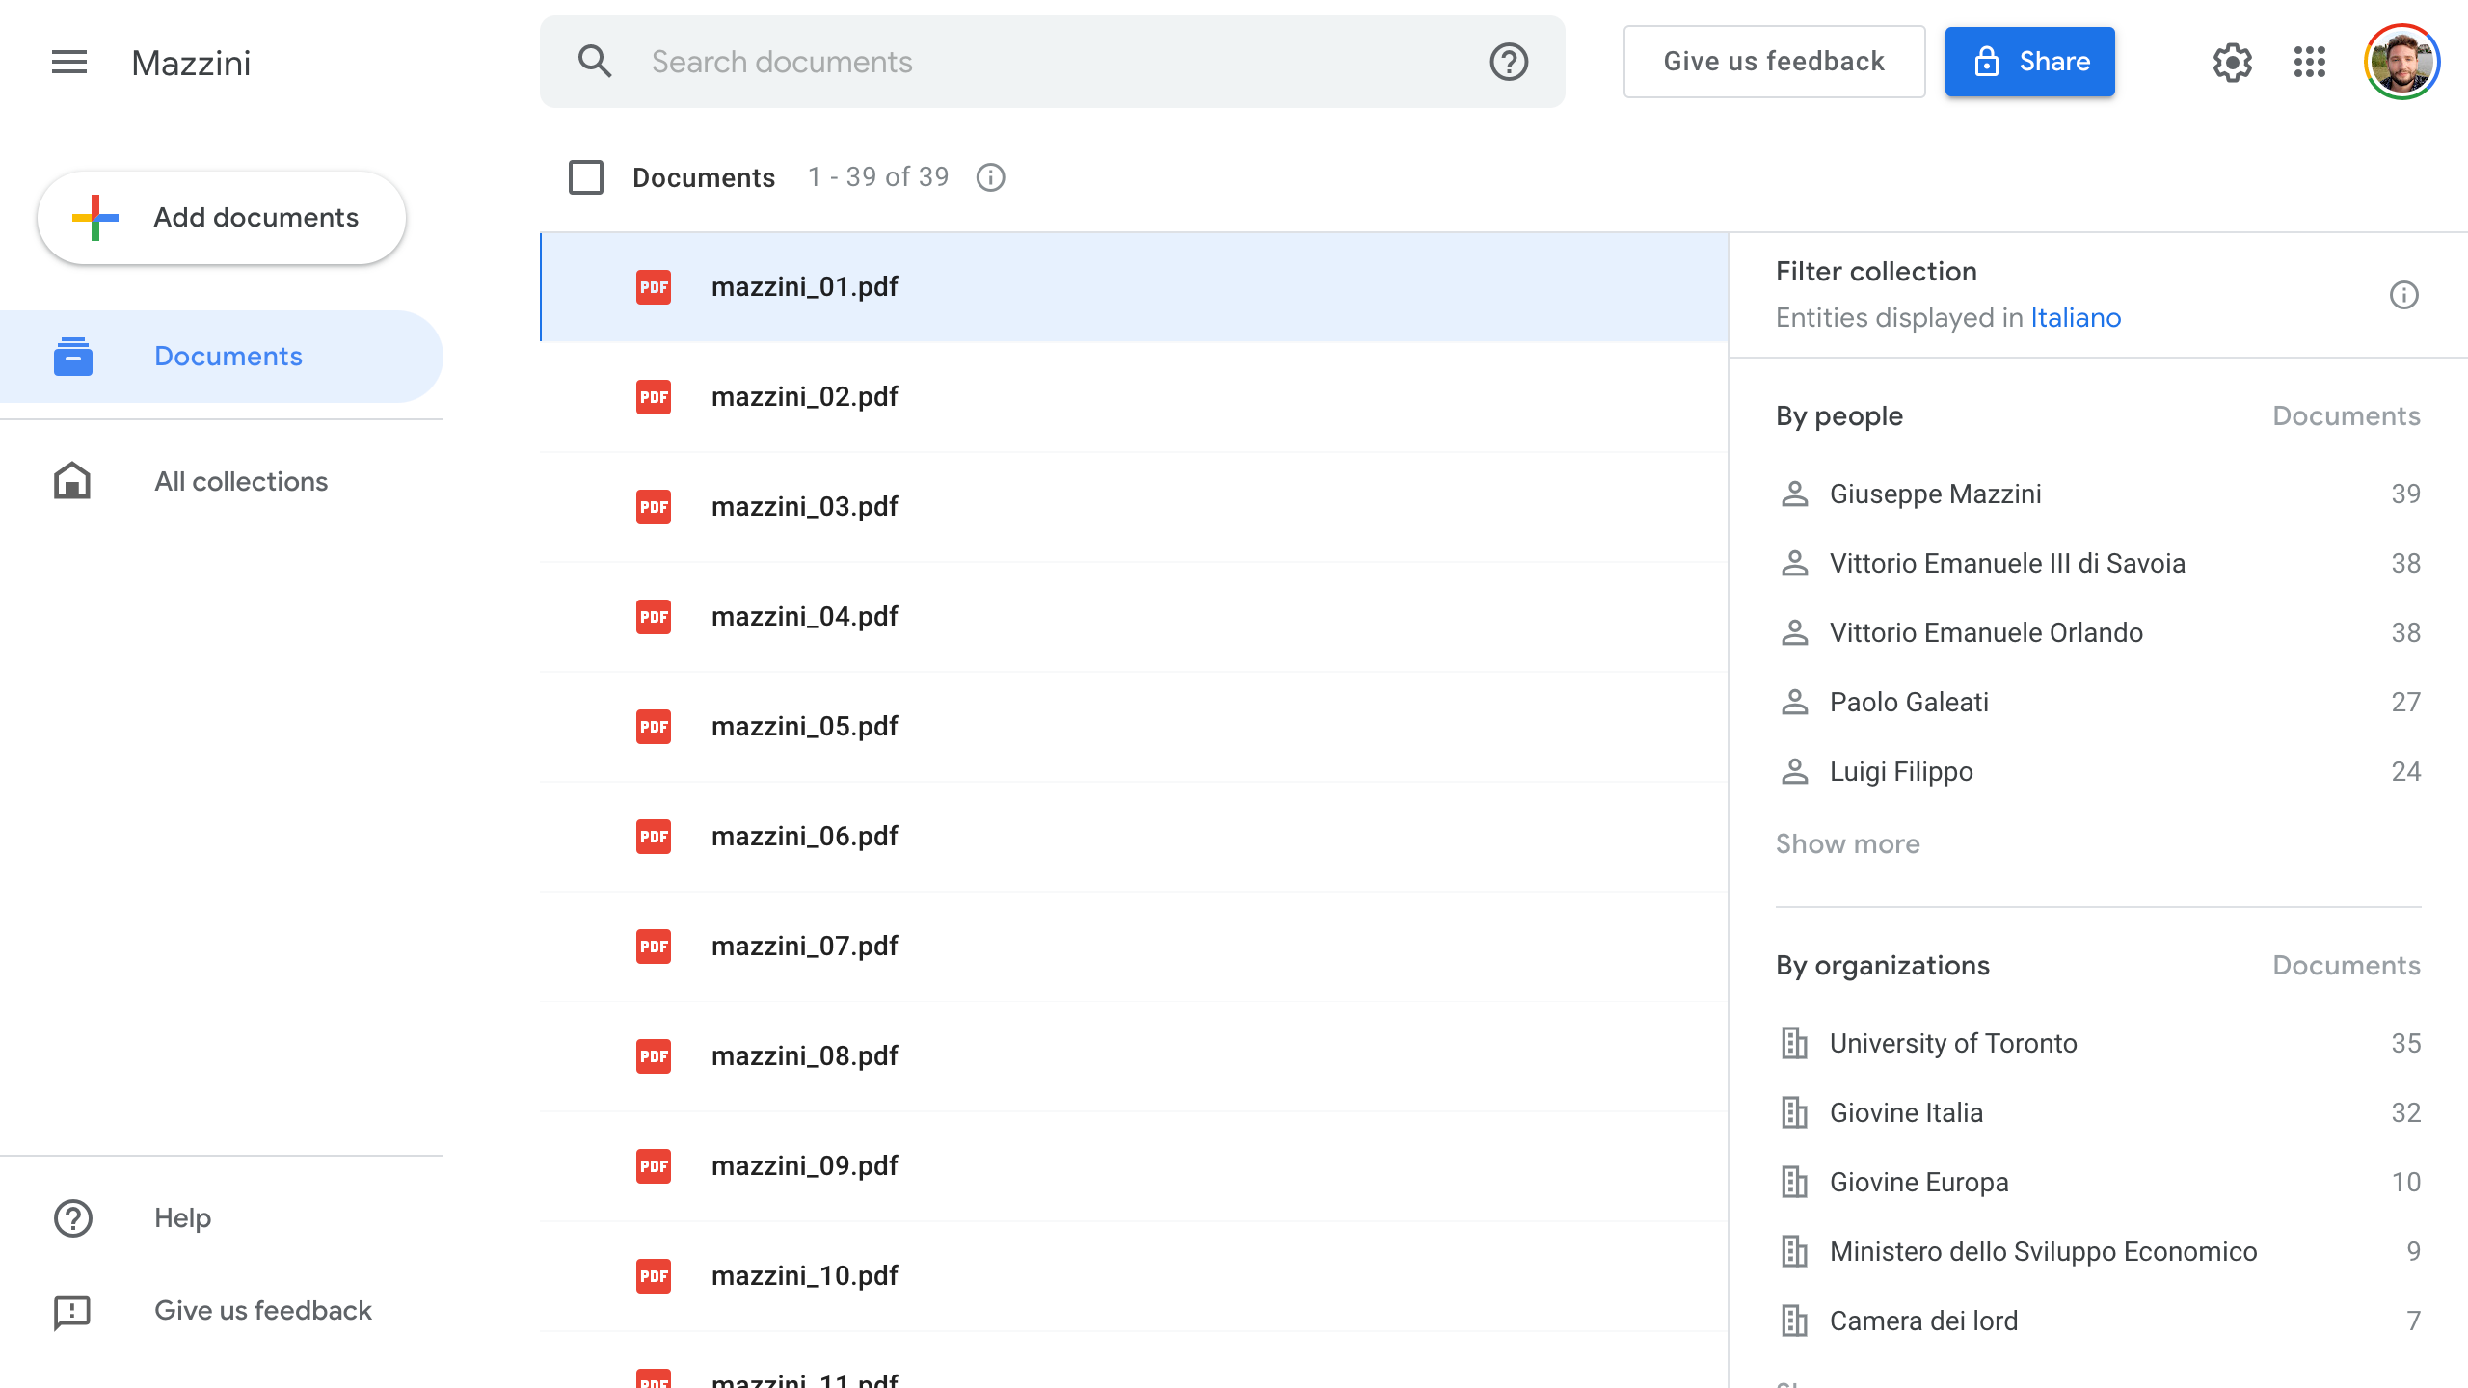Go to All collections

[x=241, y=481]
